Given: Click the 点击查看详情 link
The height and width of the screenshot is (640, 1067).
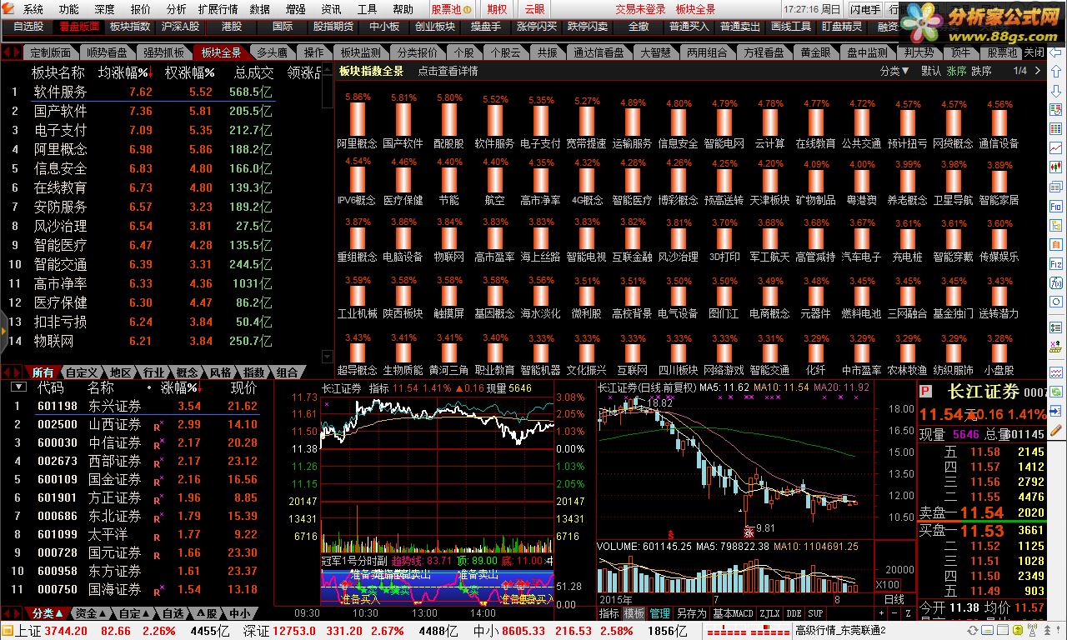Looking at the screenshot, I should [x=448, y=71].
